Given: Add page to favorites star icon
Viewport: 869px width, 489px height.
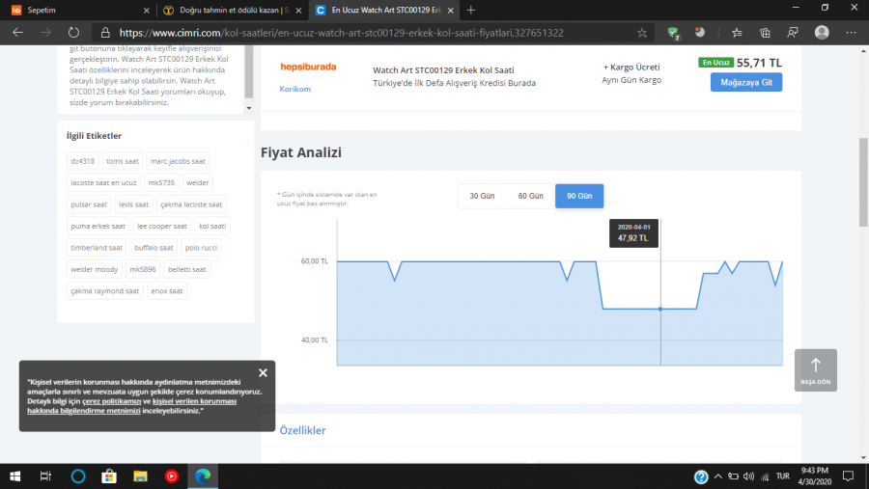Looking at the screenshot, I should (x=642, y=33).
